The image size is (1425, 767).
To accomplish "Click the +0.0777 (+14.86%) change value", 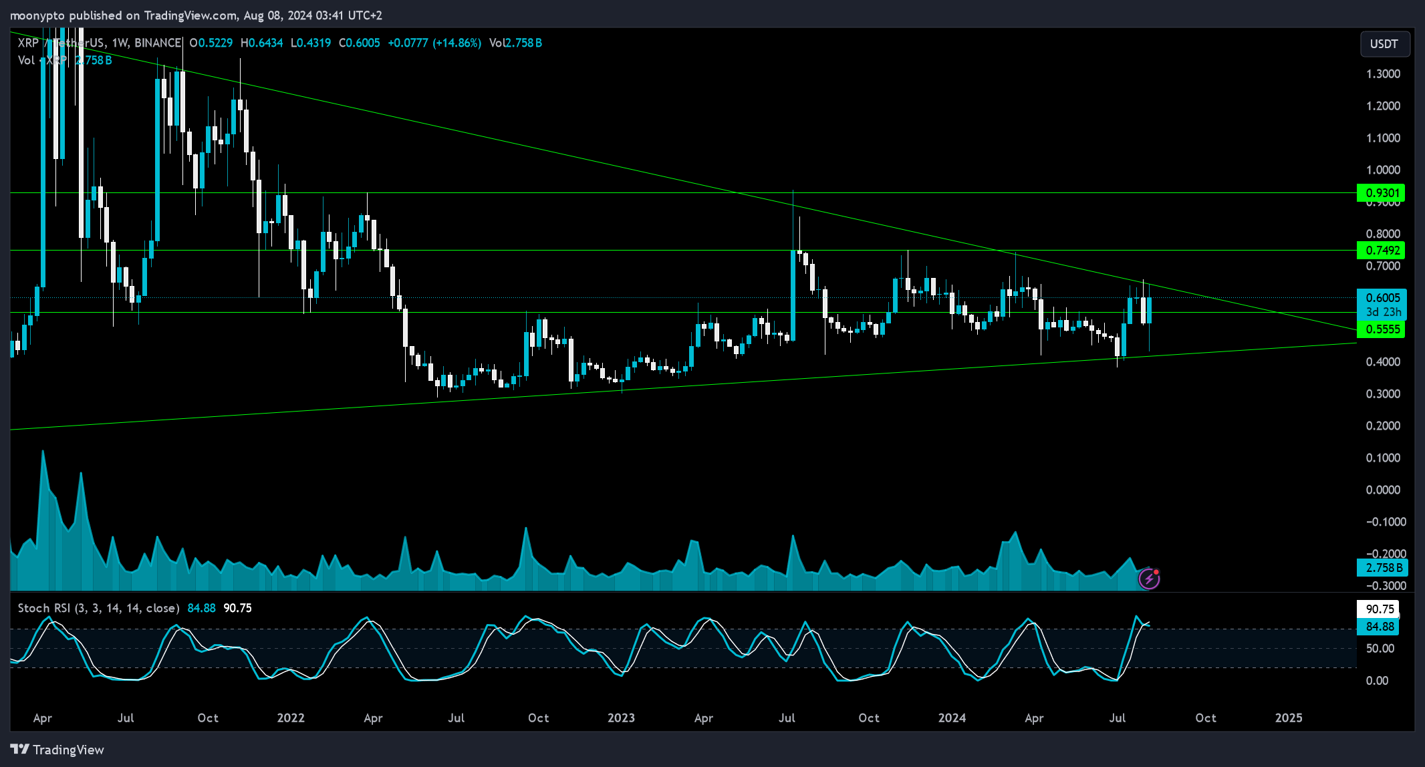I will [x=434, y=43].
